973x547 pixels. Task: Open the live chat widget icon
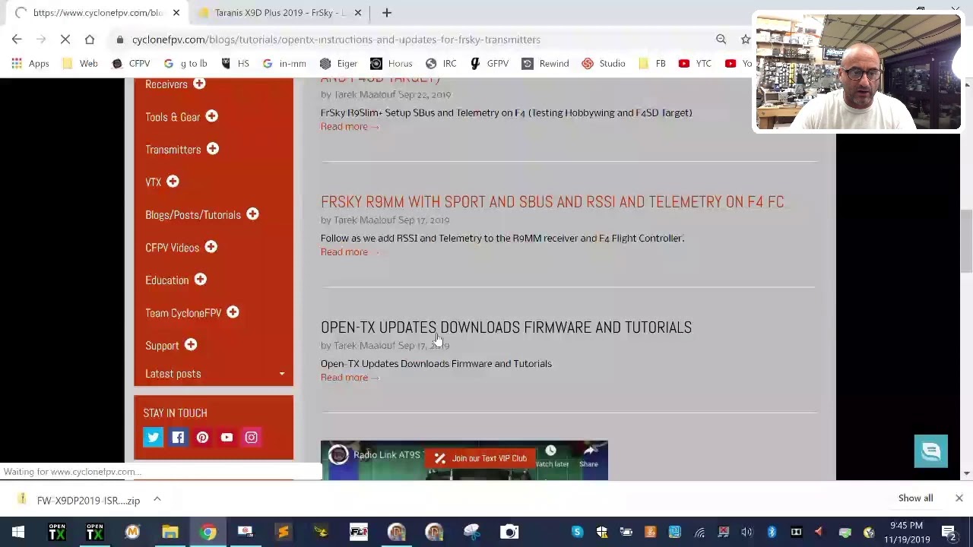click(x=931, y=451)
